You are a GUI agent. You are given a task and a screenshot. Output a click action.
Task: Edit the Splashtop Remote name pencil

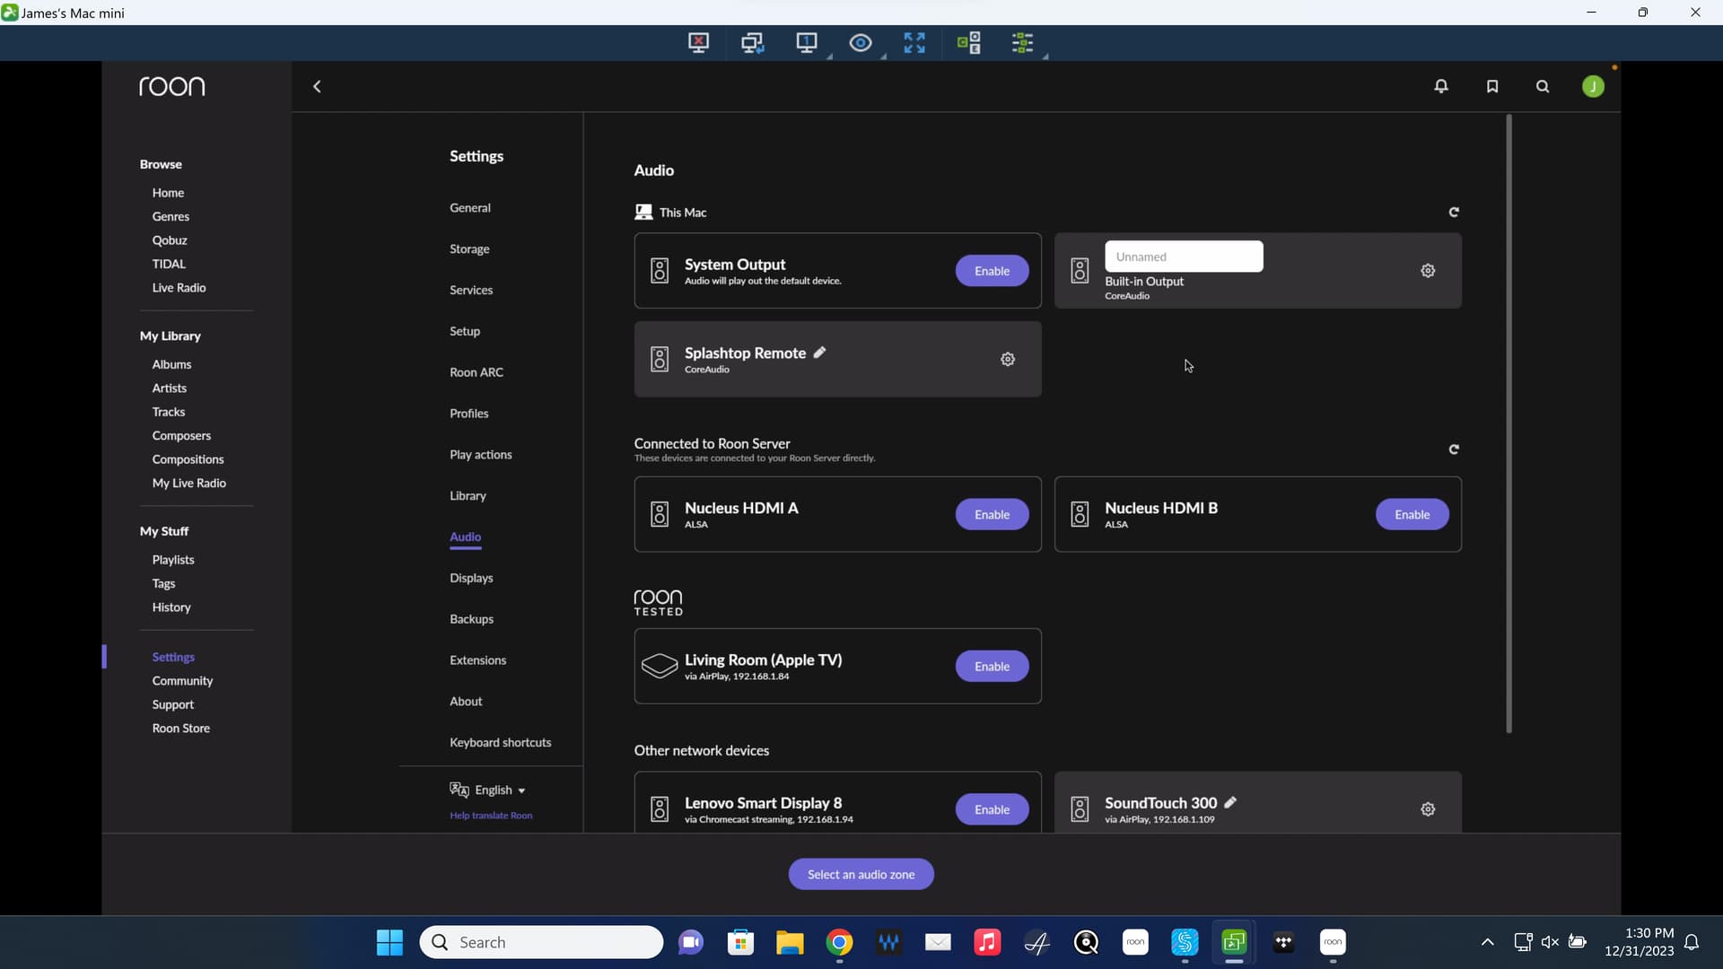819,353
